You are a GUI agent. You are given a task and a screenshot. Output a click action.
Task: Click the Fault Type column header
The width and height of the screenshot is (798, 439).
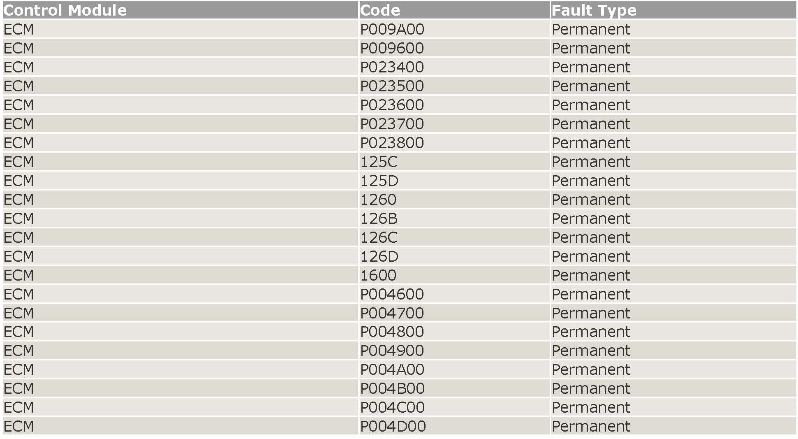pyautogui.click(x=594, y=10)
